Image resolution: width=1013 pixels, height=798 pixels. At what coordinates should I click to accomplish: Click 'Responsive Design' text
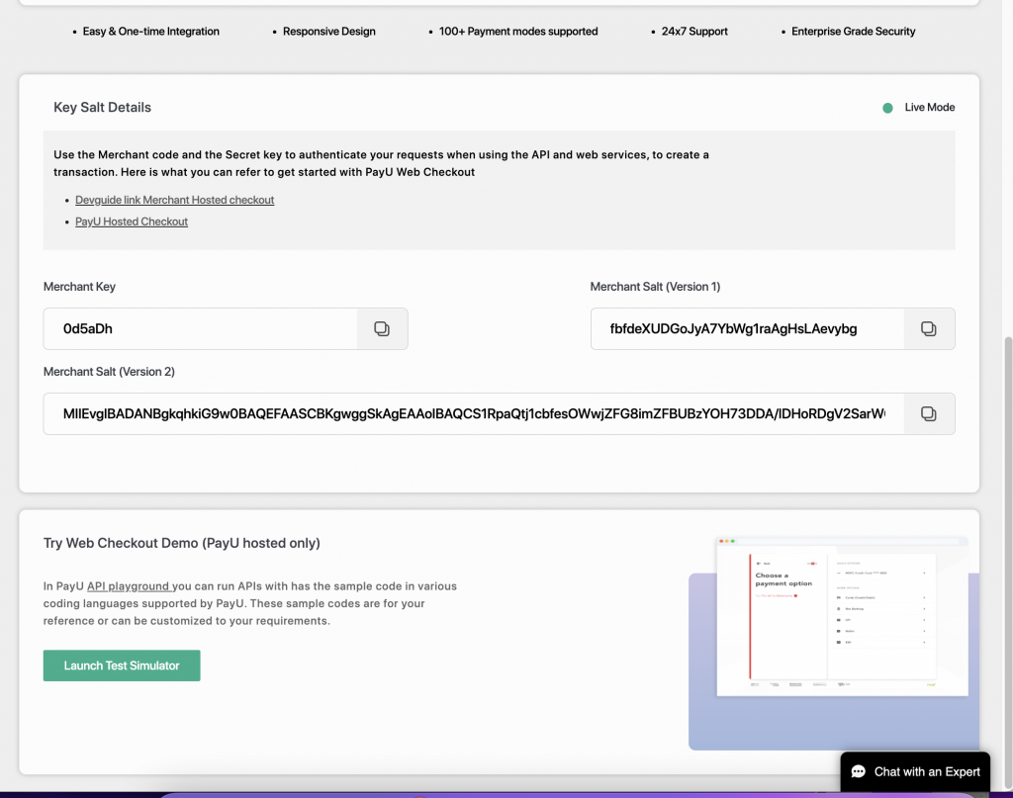point(328,31)
